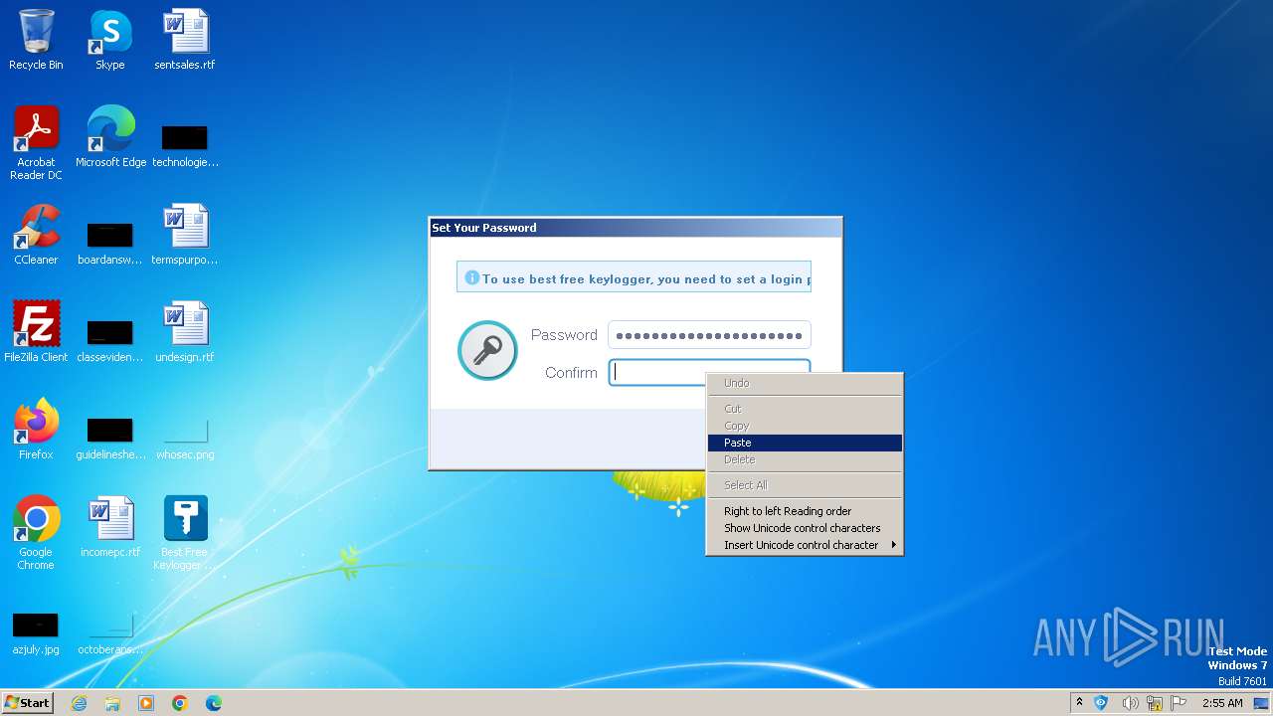Show the clock reading 2:55 AM

pos(1222,703)
